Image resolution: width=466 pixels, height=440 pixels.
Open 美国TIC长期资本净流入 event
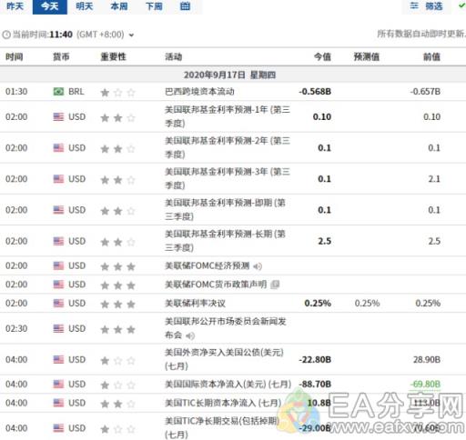[223, 403]
